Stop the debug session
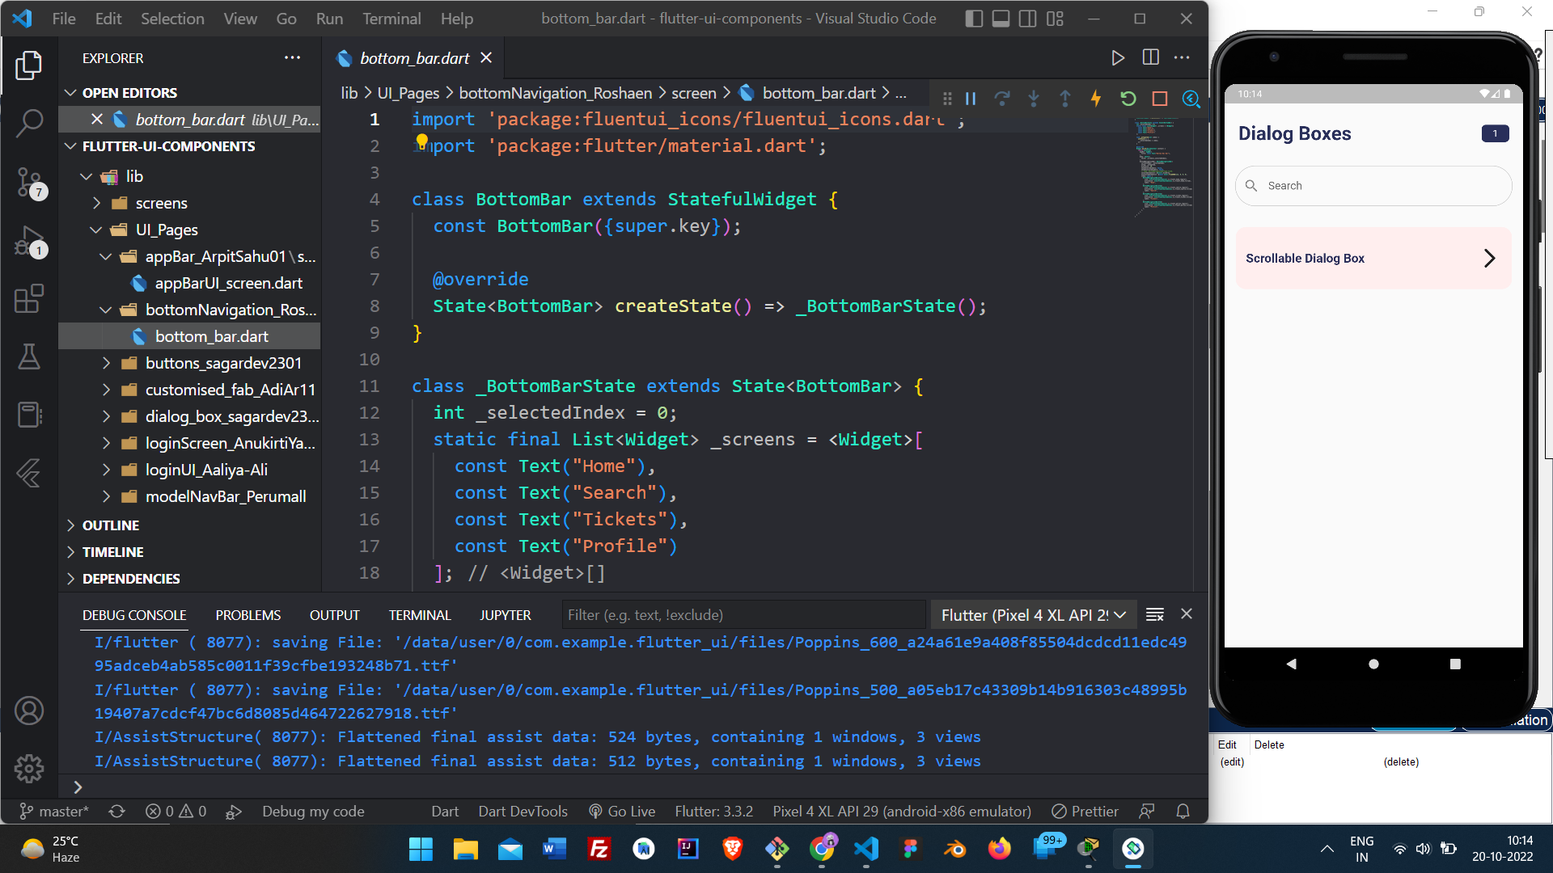 1159,98
